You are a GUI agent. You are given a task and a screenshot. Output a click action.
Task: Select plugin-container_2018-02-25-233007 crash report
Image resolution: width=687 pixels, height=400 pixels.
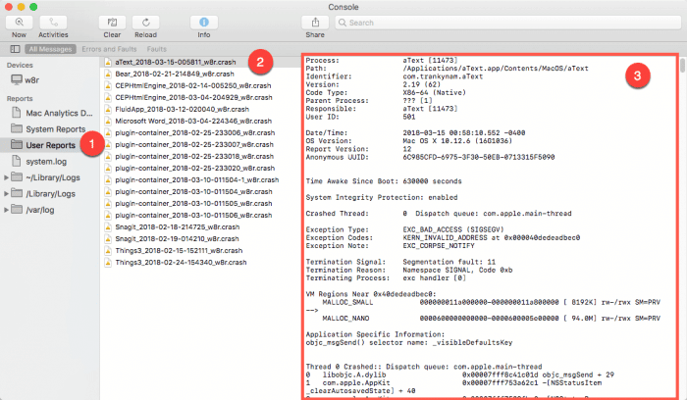point(194,144)
